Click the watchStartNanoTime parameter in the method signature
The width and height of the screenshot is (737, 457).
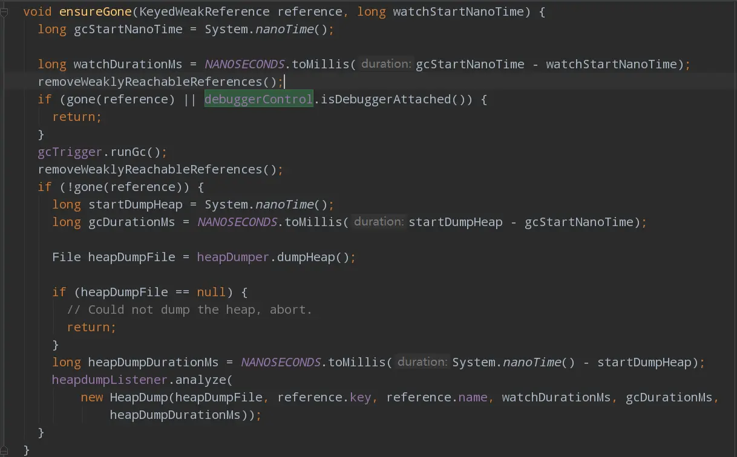[458, 12]
